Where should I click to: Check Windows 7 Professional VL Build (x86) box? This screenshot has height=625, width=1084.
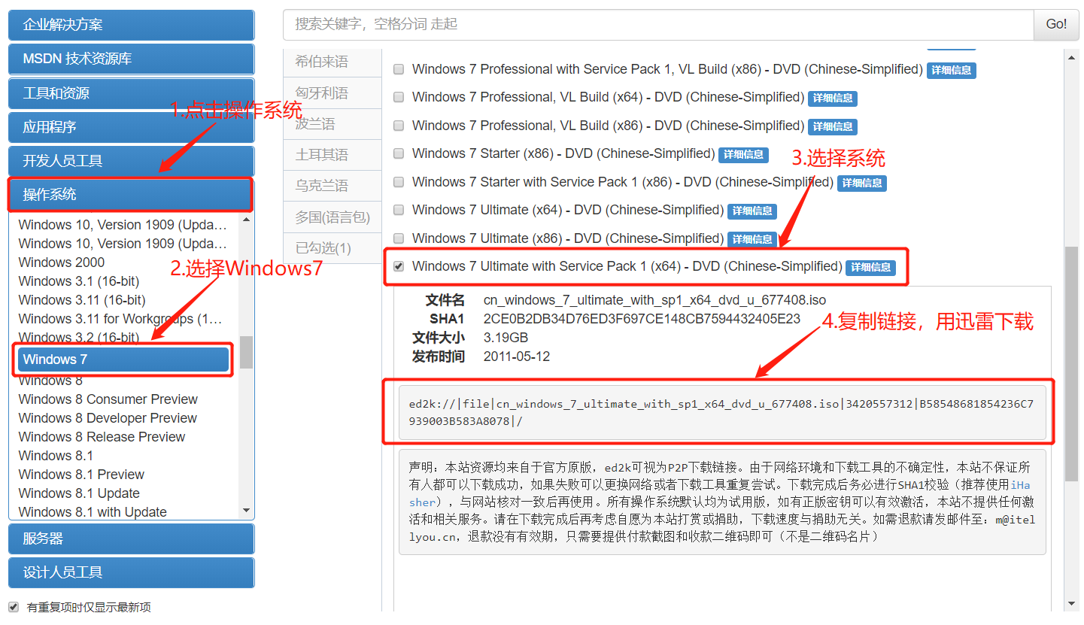(399, 126)
